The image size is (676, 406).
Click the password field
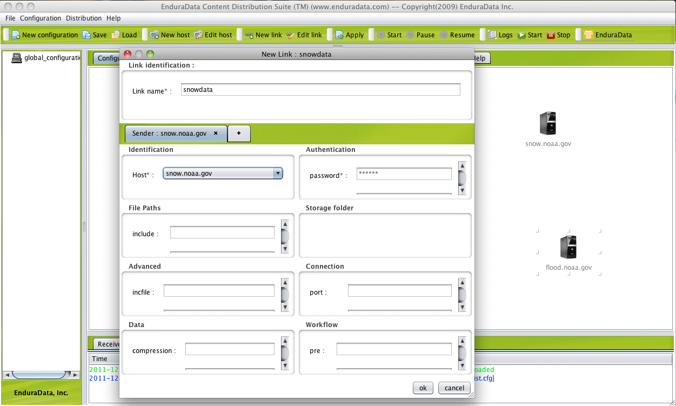[x=404, y=174]
